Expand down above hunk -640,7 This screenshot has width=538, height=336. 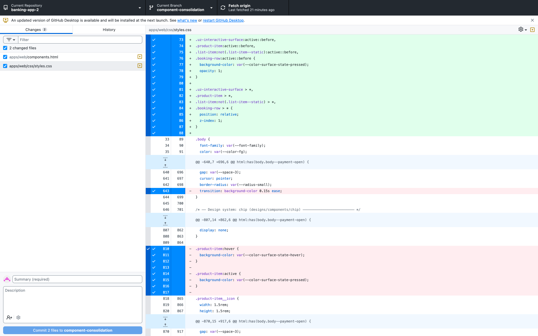pyautogui.click(x=165, y=159)
